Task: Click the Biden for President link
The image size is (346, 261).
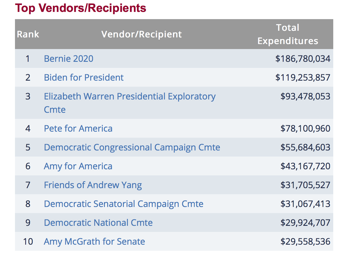Action: click(84, 78)
